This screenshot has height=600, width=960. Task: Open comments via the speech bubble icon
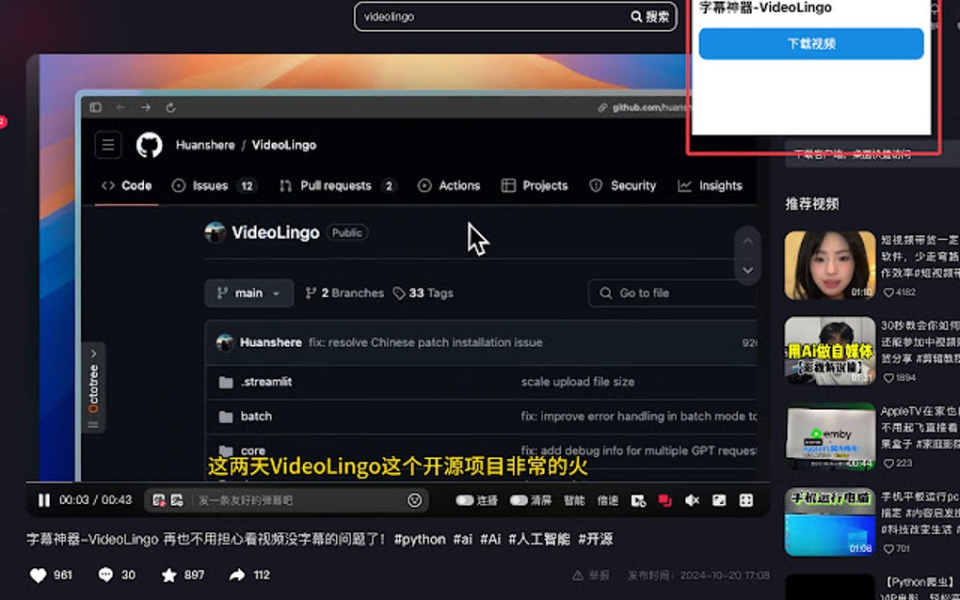click(105, 575)
